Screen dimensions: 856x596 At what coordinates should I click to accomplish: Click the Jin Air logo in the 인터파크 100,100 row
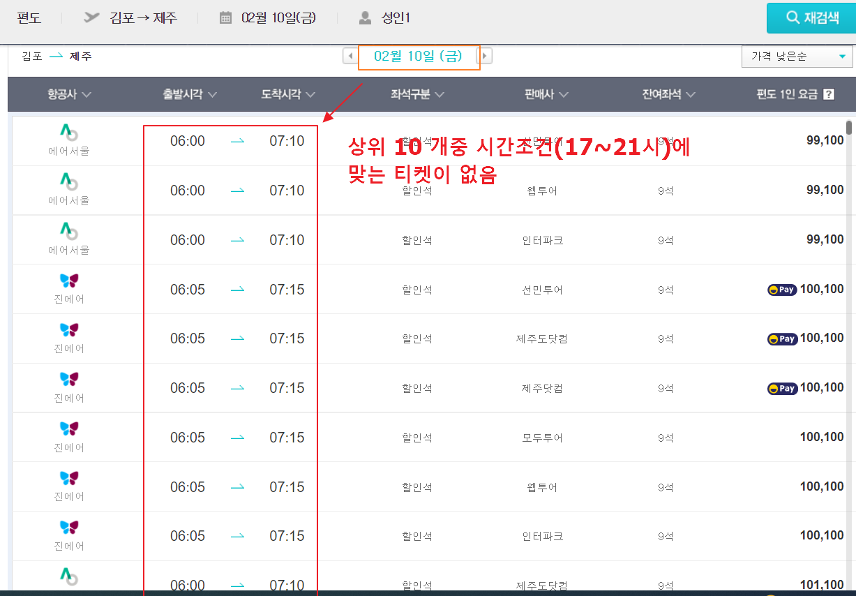pyautogui.click(x=69, y=528)
